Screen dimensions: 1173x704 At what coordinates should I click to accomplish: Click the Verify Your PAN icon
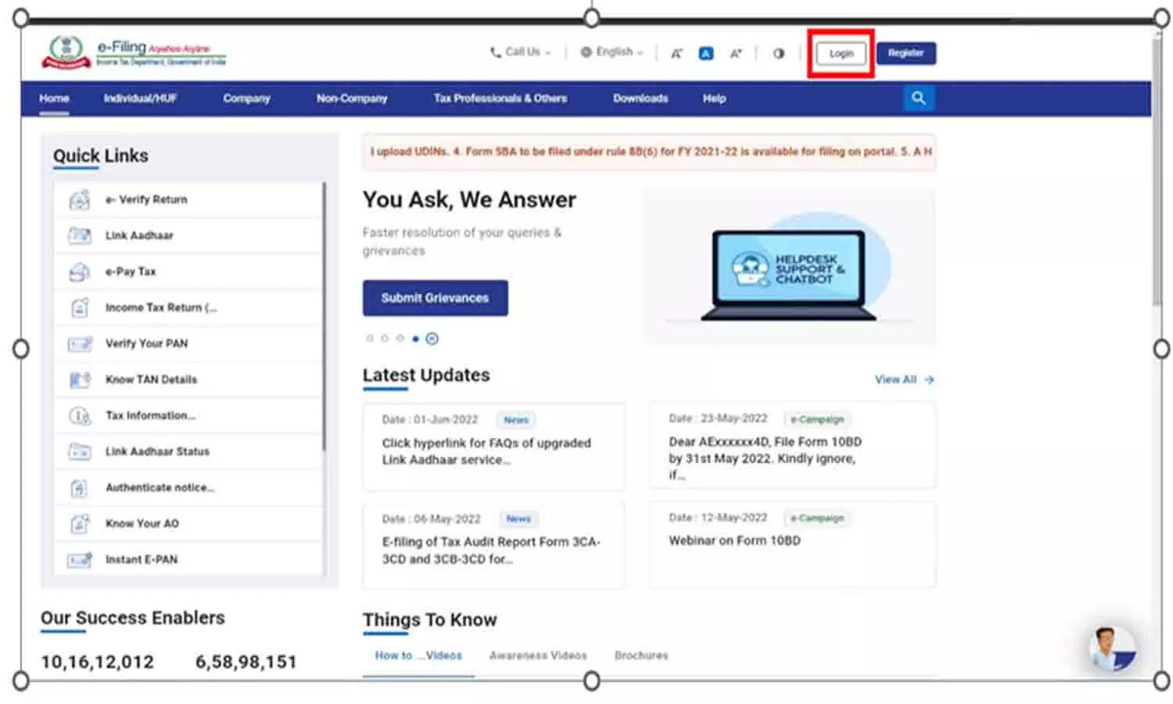pos(79,344)
